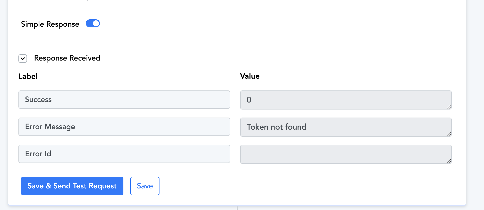
Task: Click the white knob of the Simple Response switch
Action: point(96,24)
